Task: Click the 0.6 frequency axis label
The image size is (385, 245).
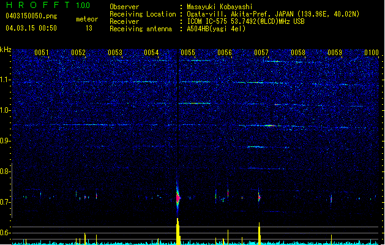Action: [6, 233]
